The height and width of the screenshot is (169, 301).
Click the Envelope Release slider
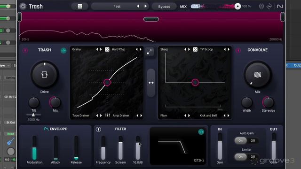(x=76, y=148)
